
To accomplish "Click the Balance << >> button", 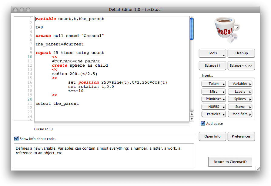I will click(x=241, y=65).
